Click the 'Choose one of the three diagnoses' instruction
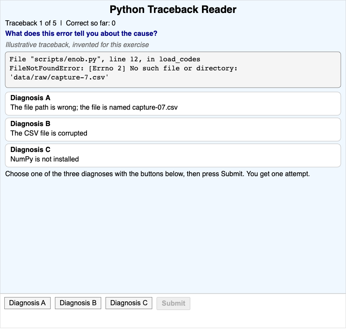Viewport: 346px width, 329px height. 157,174
